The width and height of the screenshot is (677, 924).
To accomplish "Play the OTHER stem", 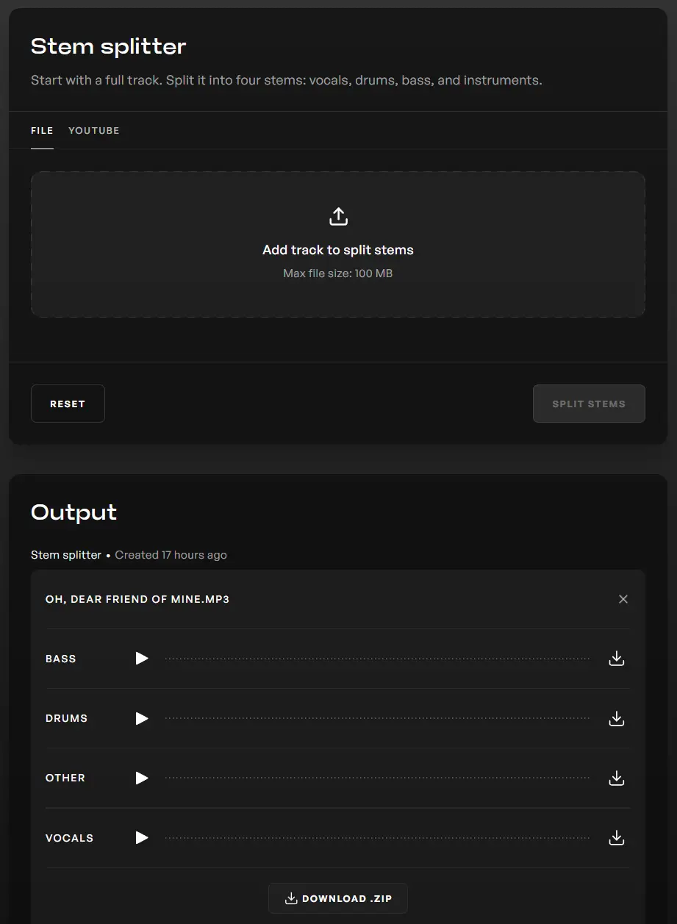I will (142, 778).
